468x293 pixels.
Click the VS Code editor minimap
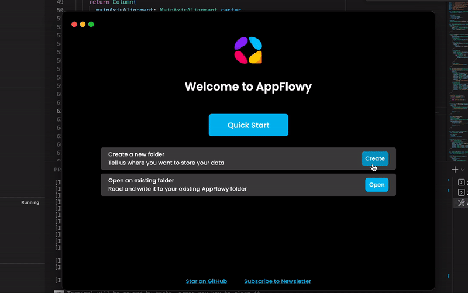(x=459, y=81)
